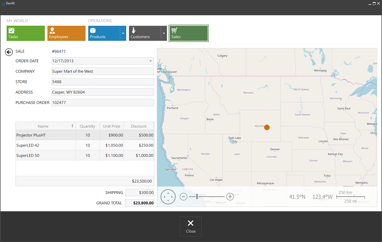
Task: Zoom in using the map plus icon
Action: (x=230, y=196)
